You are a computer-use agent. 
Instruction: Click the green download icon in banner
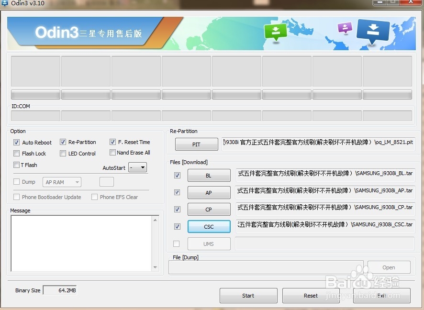(275, 32)
